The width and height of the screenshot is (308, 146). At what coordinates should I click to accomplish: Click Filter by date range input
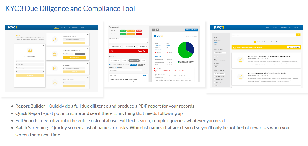(220, 53)
